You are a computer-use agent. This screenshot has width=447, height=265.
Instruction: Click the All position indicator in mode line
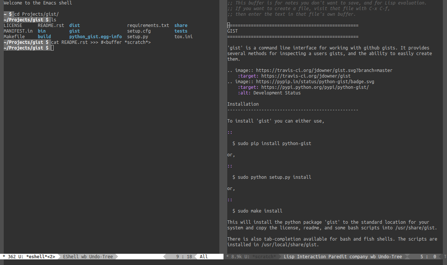(204, 257)
